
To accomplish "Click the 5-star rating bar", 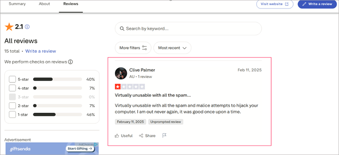I will (x=58, y=79).
